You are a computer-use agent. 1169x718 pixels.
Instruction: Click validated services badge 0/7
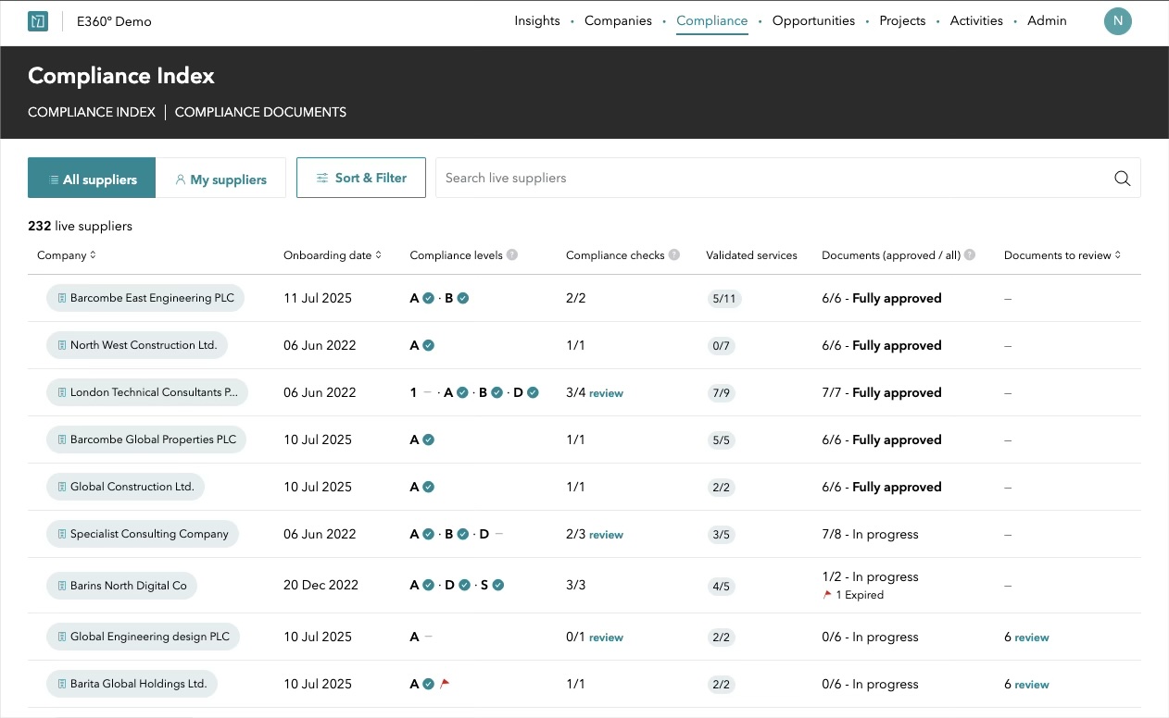pyautogui.click(x=721, y=346)
